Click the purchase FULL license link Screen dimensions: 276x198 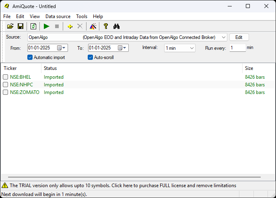(123, 186)
